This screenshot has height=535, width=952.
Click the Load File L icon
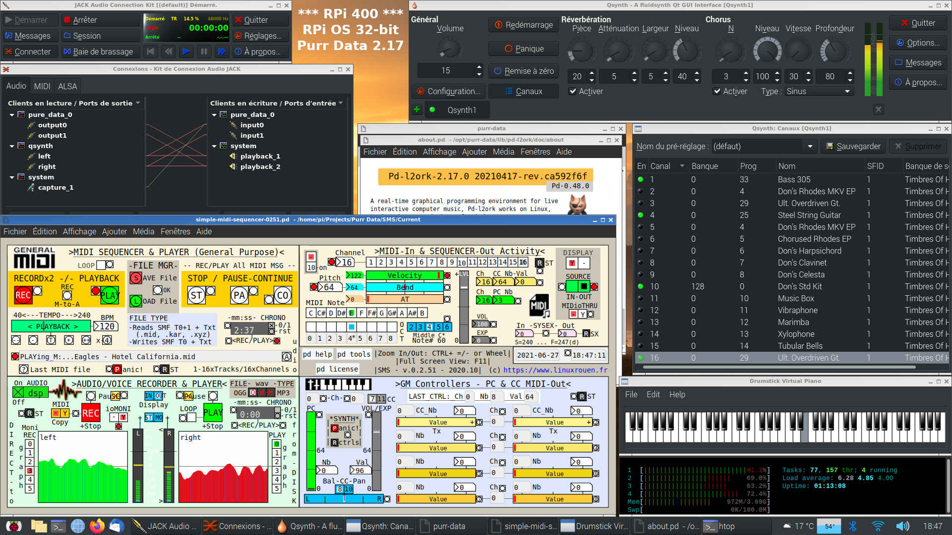(135, 301)
